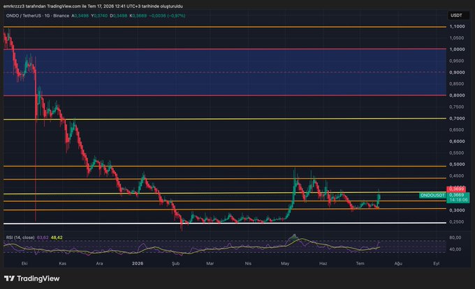
Task: Select the blue rectangle zone between 0,8000 and 1,0000
Action: [225, 72]
